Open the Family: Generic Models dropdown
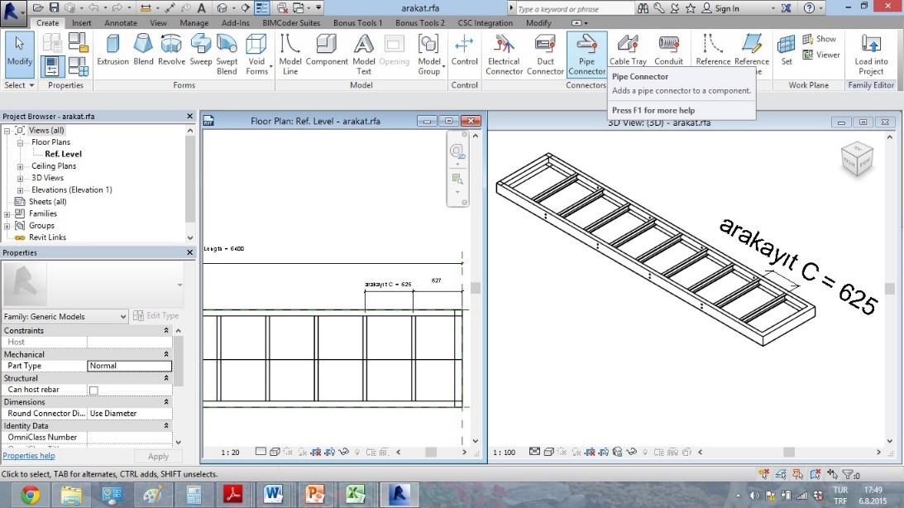The height and width of the screenshot is (508, 904). coord(123,316)
